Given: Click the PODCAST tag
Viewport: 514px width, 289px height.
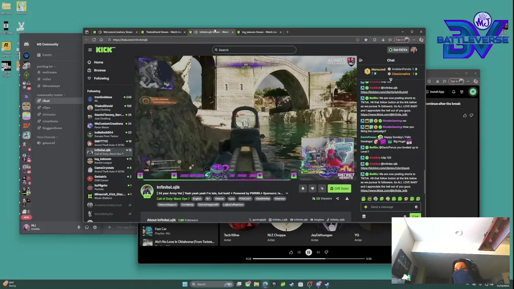Looking at the screenshot, I should (245, 199).
